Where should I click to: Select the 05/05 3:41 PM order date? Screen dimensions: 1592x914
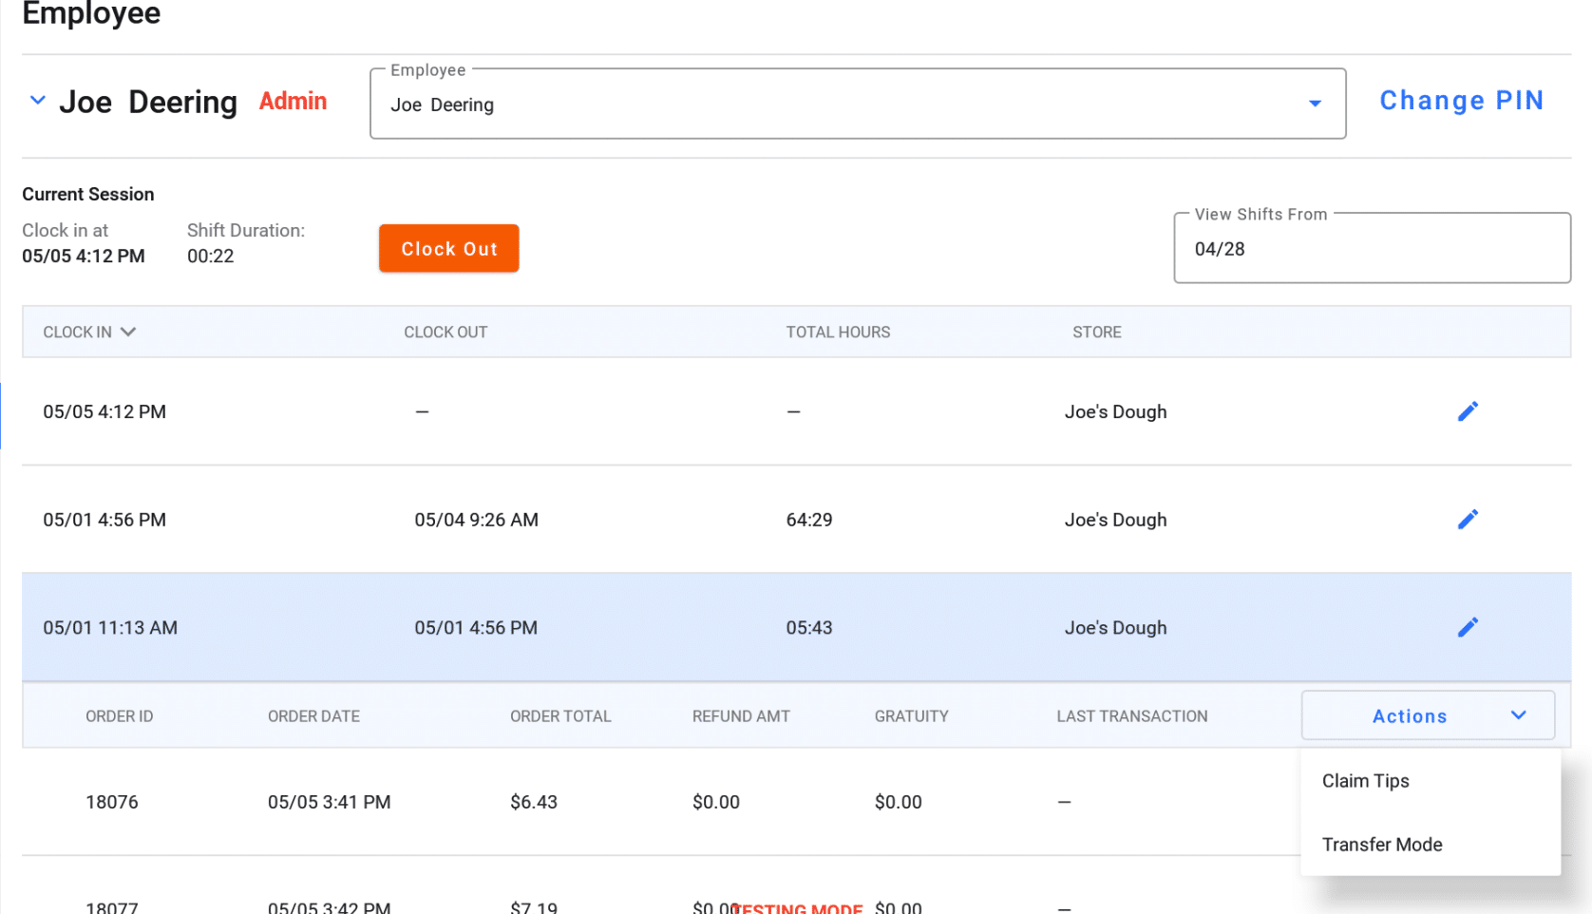pos(329,802)
